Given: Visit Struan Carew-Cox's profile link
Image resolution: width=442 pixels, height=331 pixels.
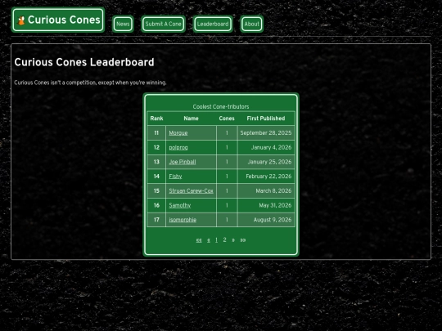Looking at the screenshot, I should 191,190.
